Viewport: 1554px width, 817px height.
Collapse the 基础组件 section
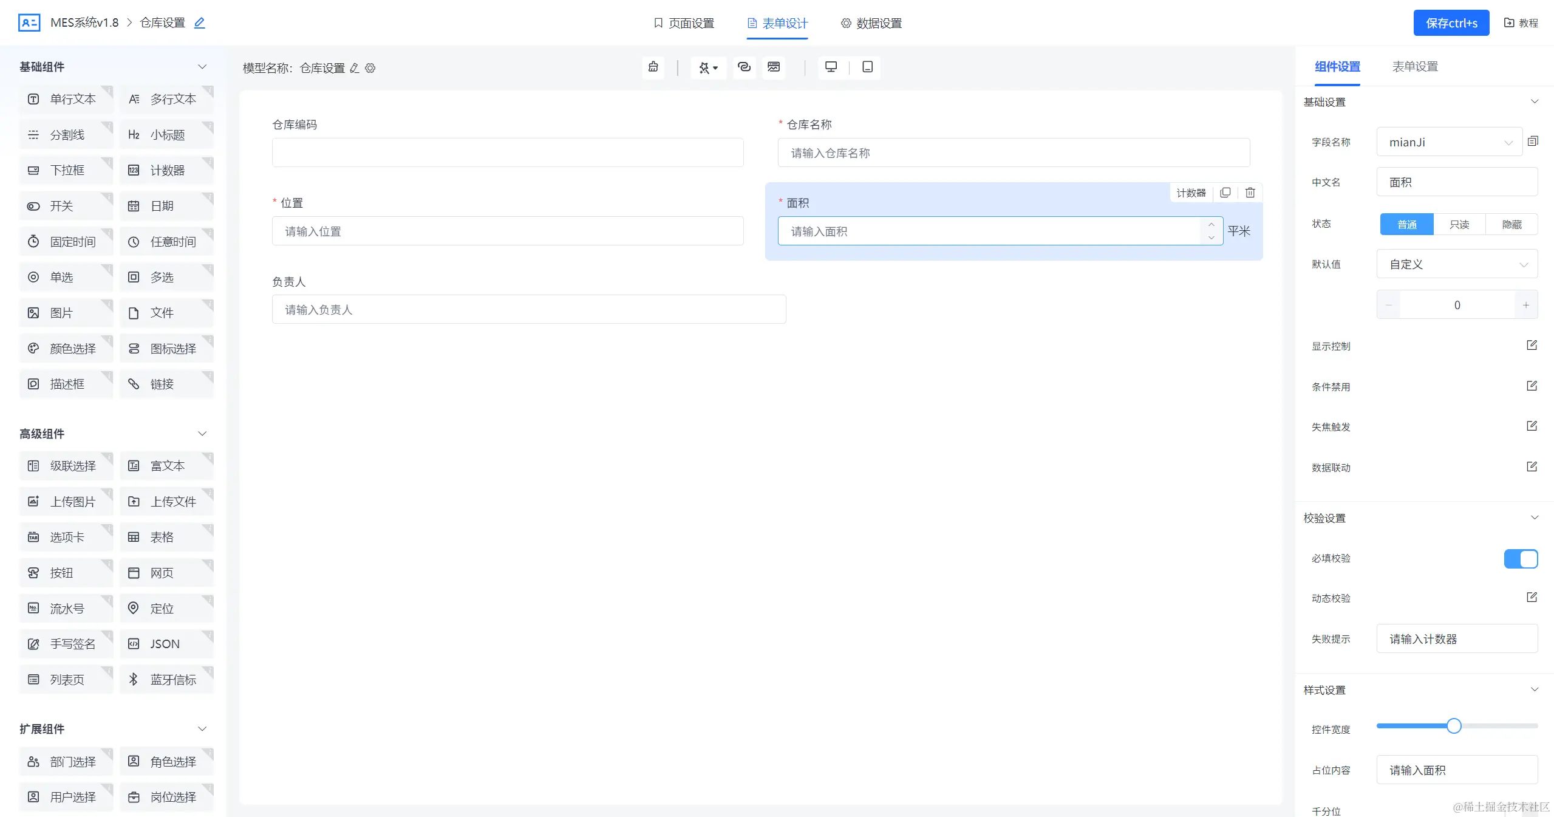coord(202,67)
